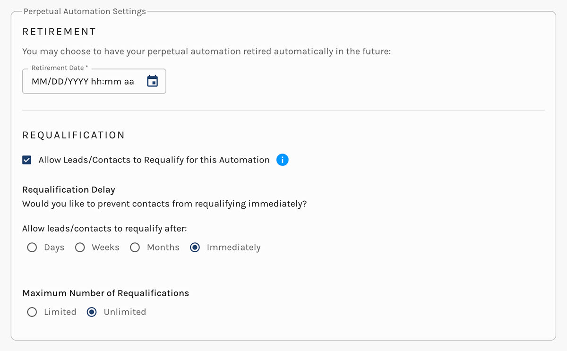This screenshot has width=567, height=351.
Task: Switch Maximum Number of Requalifications to Limited
Action: pos(32,312)
